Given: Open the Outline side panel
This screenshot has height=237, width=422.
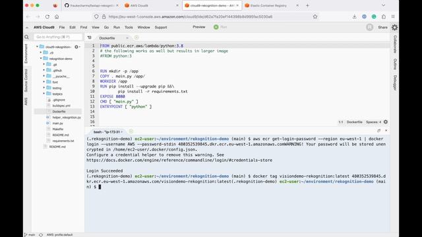Looking at the screenshot, I should [395, 64].
